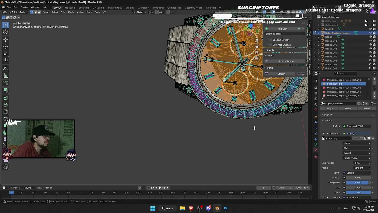Pick the Extrude Region tool
The width and height of the screenshot is (378, 213).
coord(5,91)
